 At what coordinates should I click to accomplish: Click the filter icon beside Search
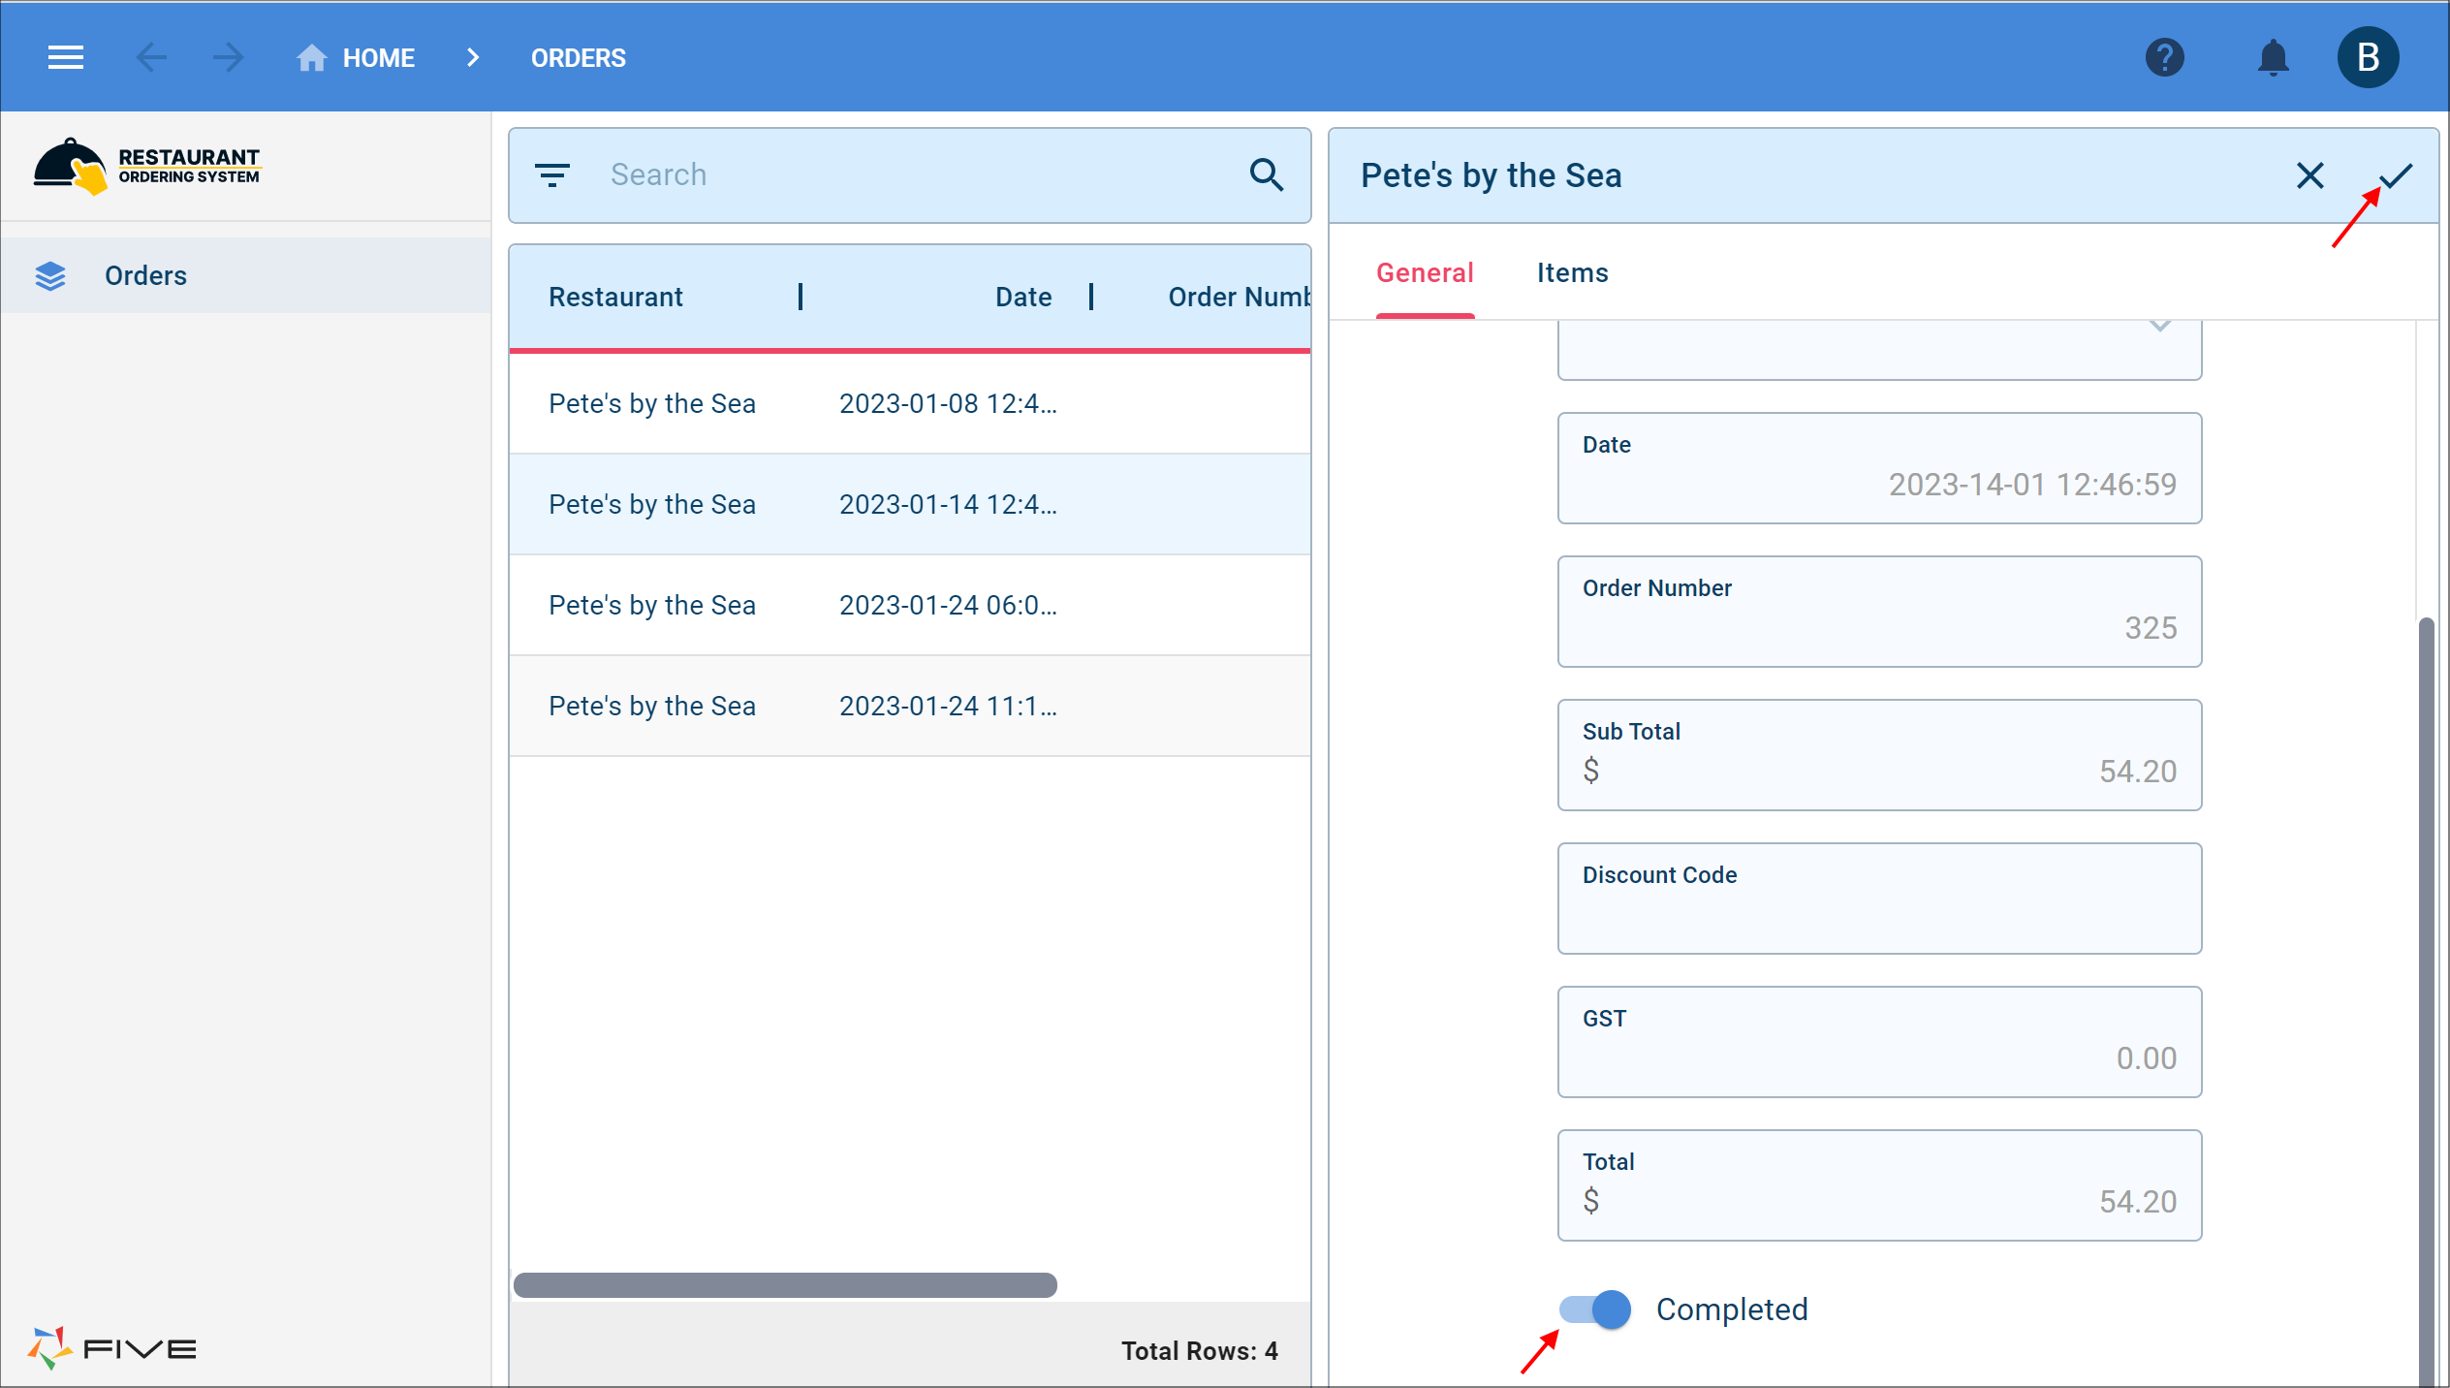pos(552,175)
